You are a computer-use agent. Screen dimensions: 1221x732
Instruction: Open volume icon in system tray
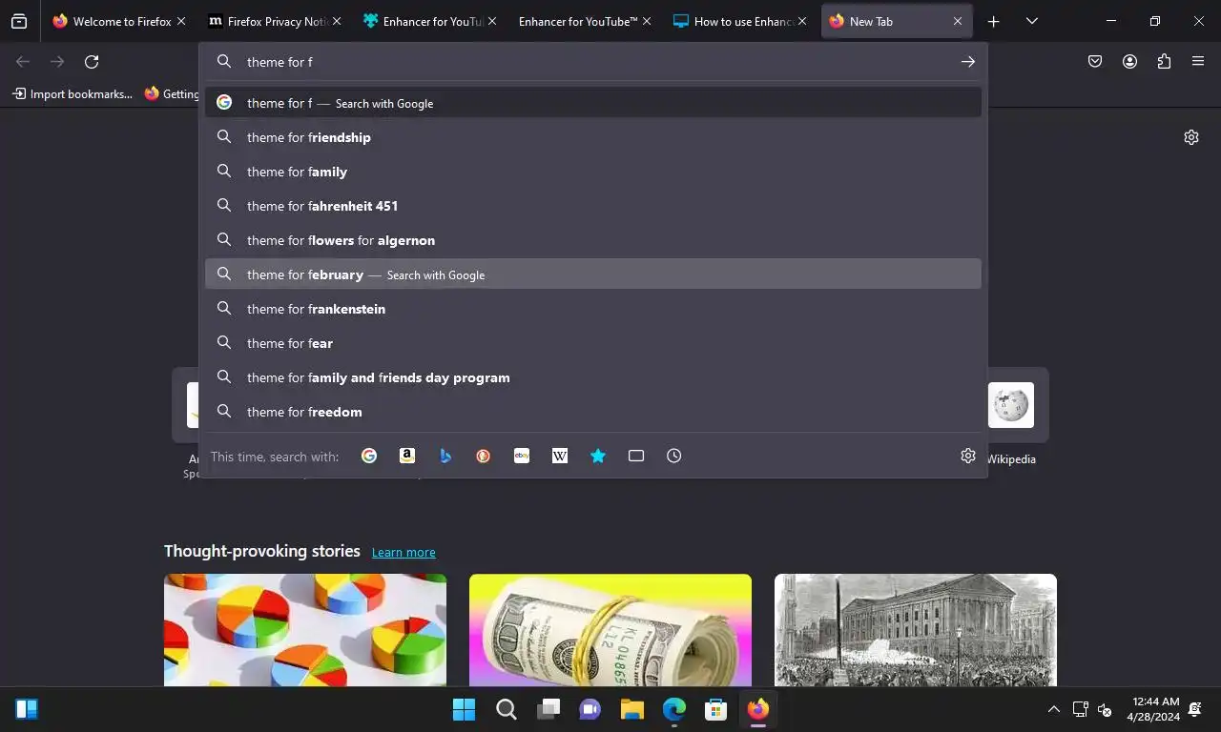(1105, 709)
